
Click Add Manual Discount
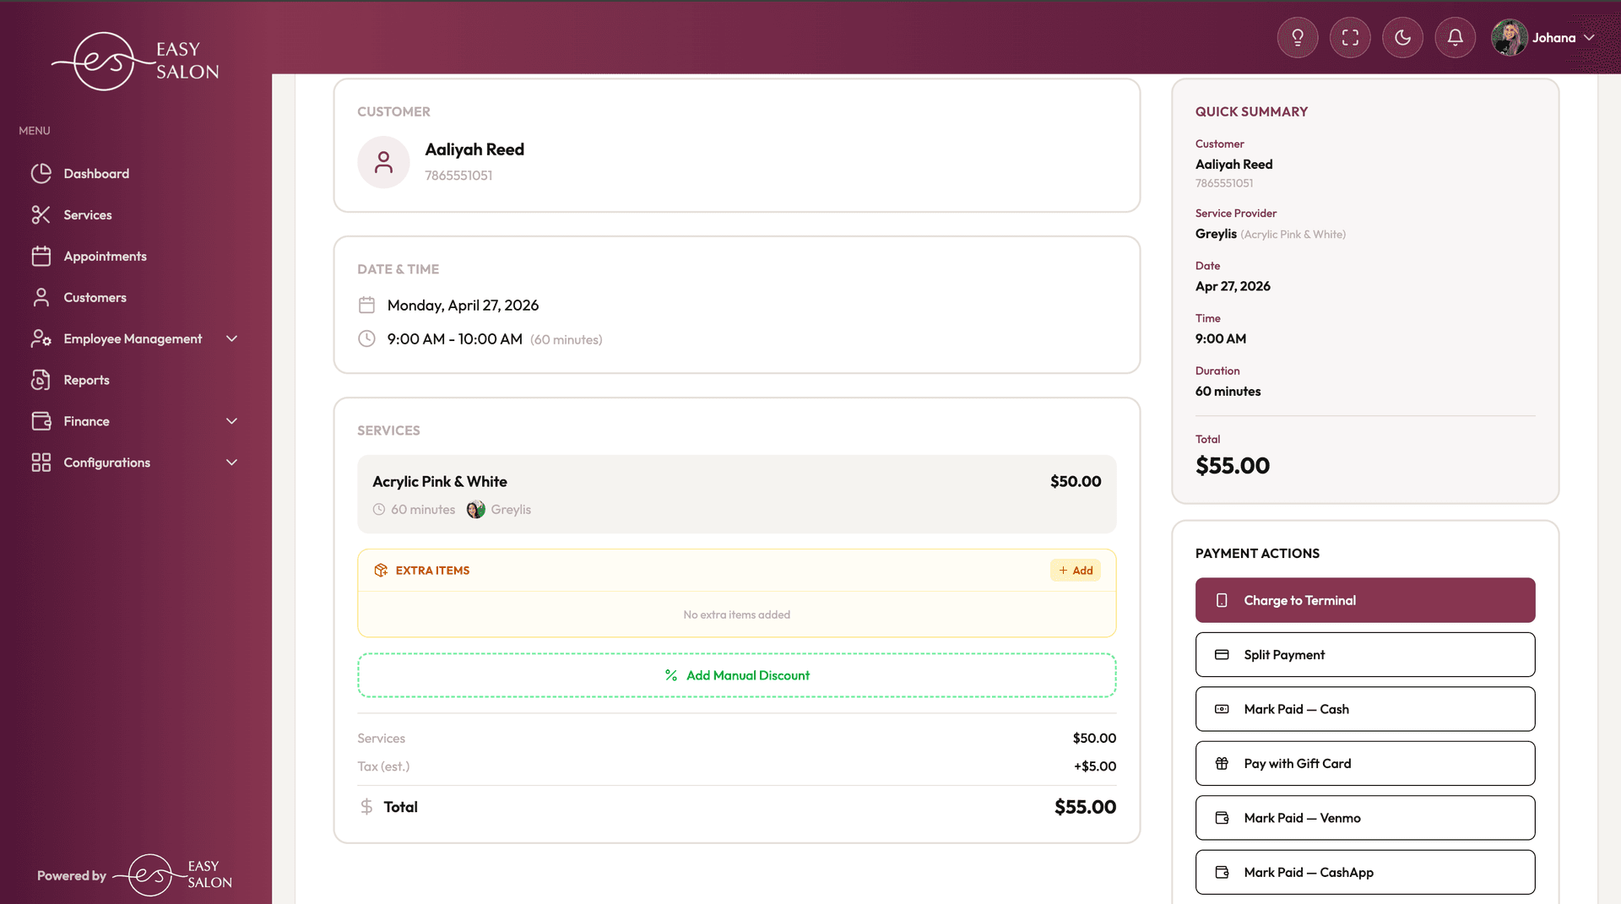[736, 674]
